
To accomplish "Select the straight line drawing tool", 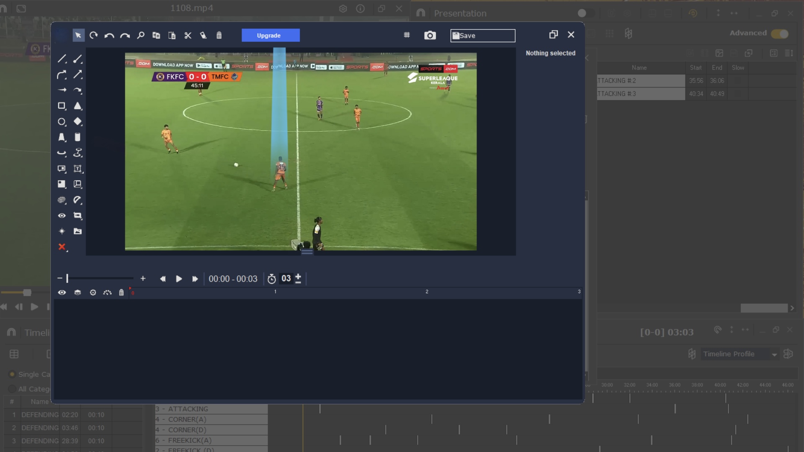I will tap(62, 59).
